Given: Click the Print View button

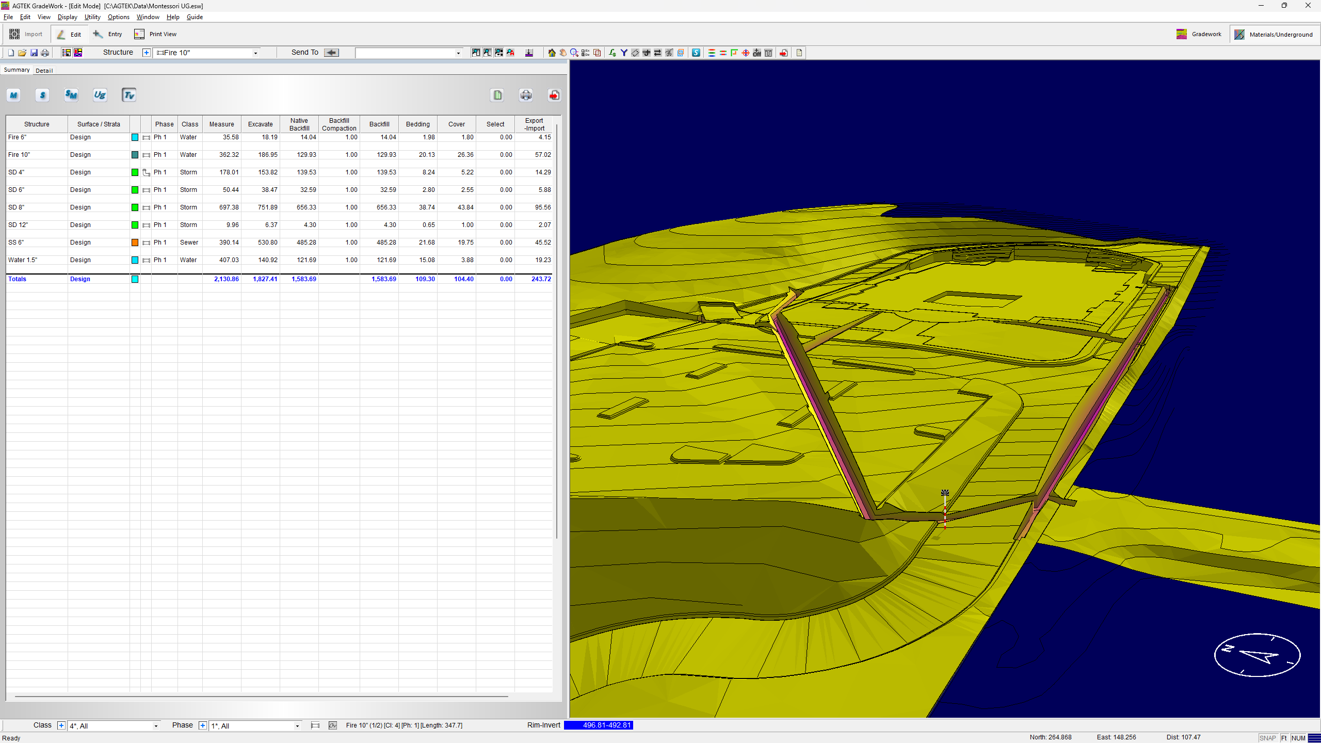Looking at the screenshot, I should 155,34.
